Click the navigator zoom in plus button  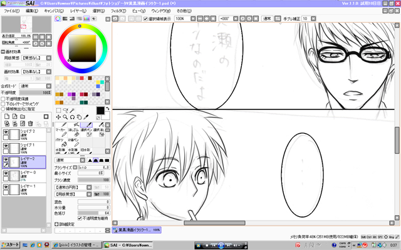[42, 37]
